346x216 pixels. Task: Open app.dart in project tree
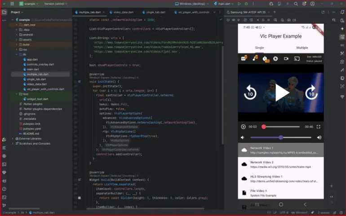pos(32,59)
